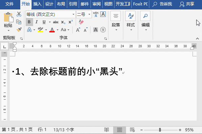This screenshot has width=202, height=134.
Task: Apply red font color
Action: click(x=52, y=30)
